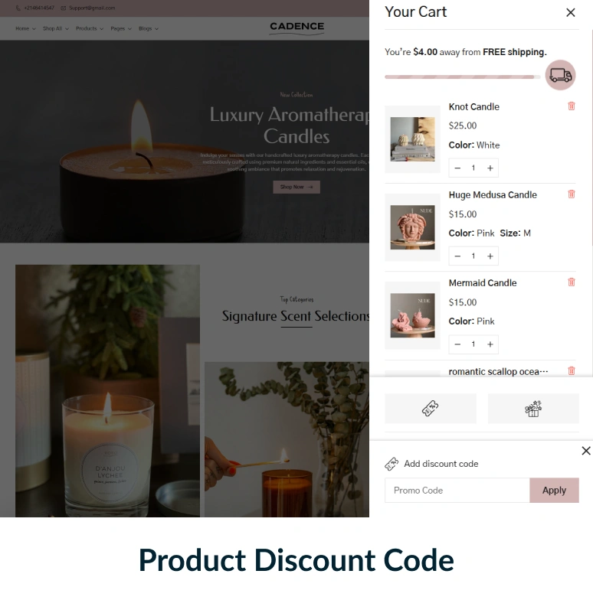This screenshot has width=593, height=600.
Task: Expand the Home menu dropdown
Action: click(25, 28)
